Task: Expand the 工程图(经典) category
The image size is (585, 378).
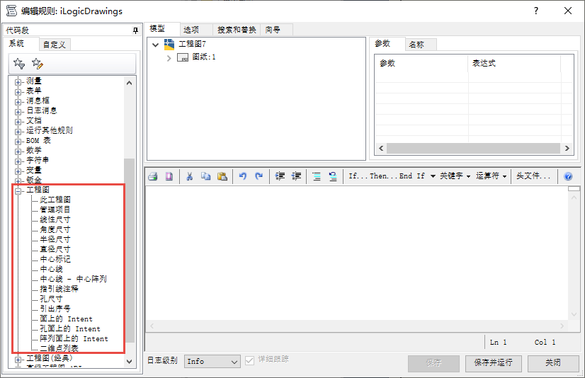Action: tap(18, 360)
